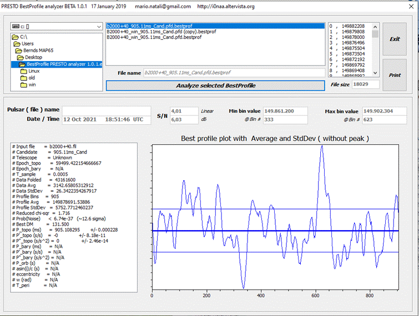Click the Users folder icon
The width and height of the screenshot is (419, 316).
click(x=17, y=44)
